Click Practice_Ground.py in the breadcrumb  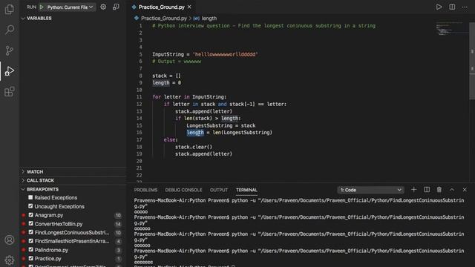164,18
